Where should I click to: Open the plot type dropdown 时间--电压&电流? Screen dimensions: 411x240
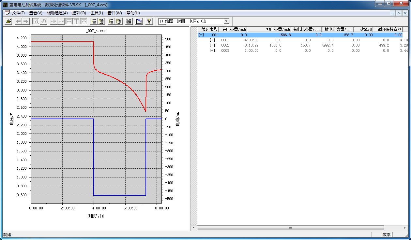click(x=193, y=21)
